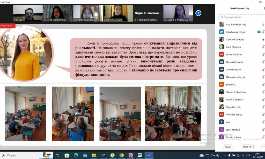Open more options beside Mute All
Viewport: 265px width, 159px height.
pyautogui.click(x=263, y=147)
